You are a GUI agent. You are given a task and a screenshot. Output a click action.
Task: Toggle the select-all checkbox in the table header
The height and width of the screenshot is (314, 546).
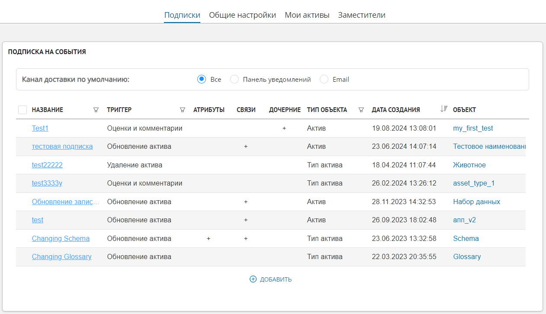coord(22,109)
